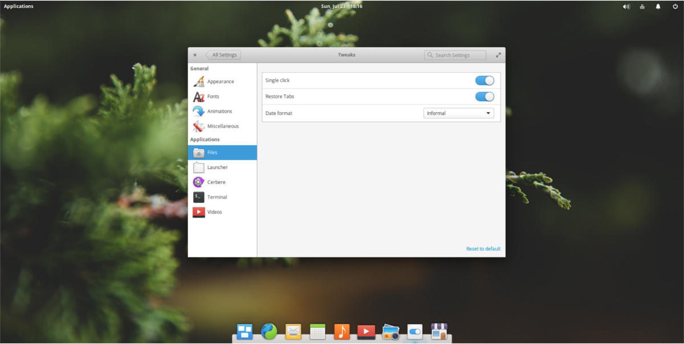This screenshot has height=344, width=684.
Task: Choose the Miscellaneous tools icon
Action: 198,126
